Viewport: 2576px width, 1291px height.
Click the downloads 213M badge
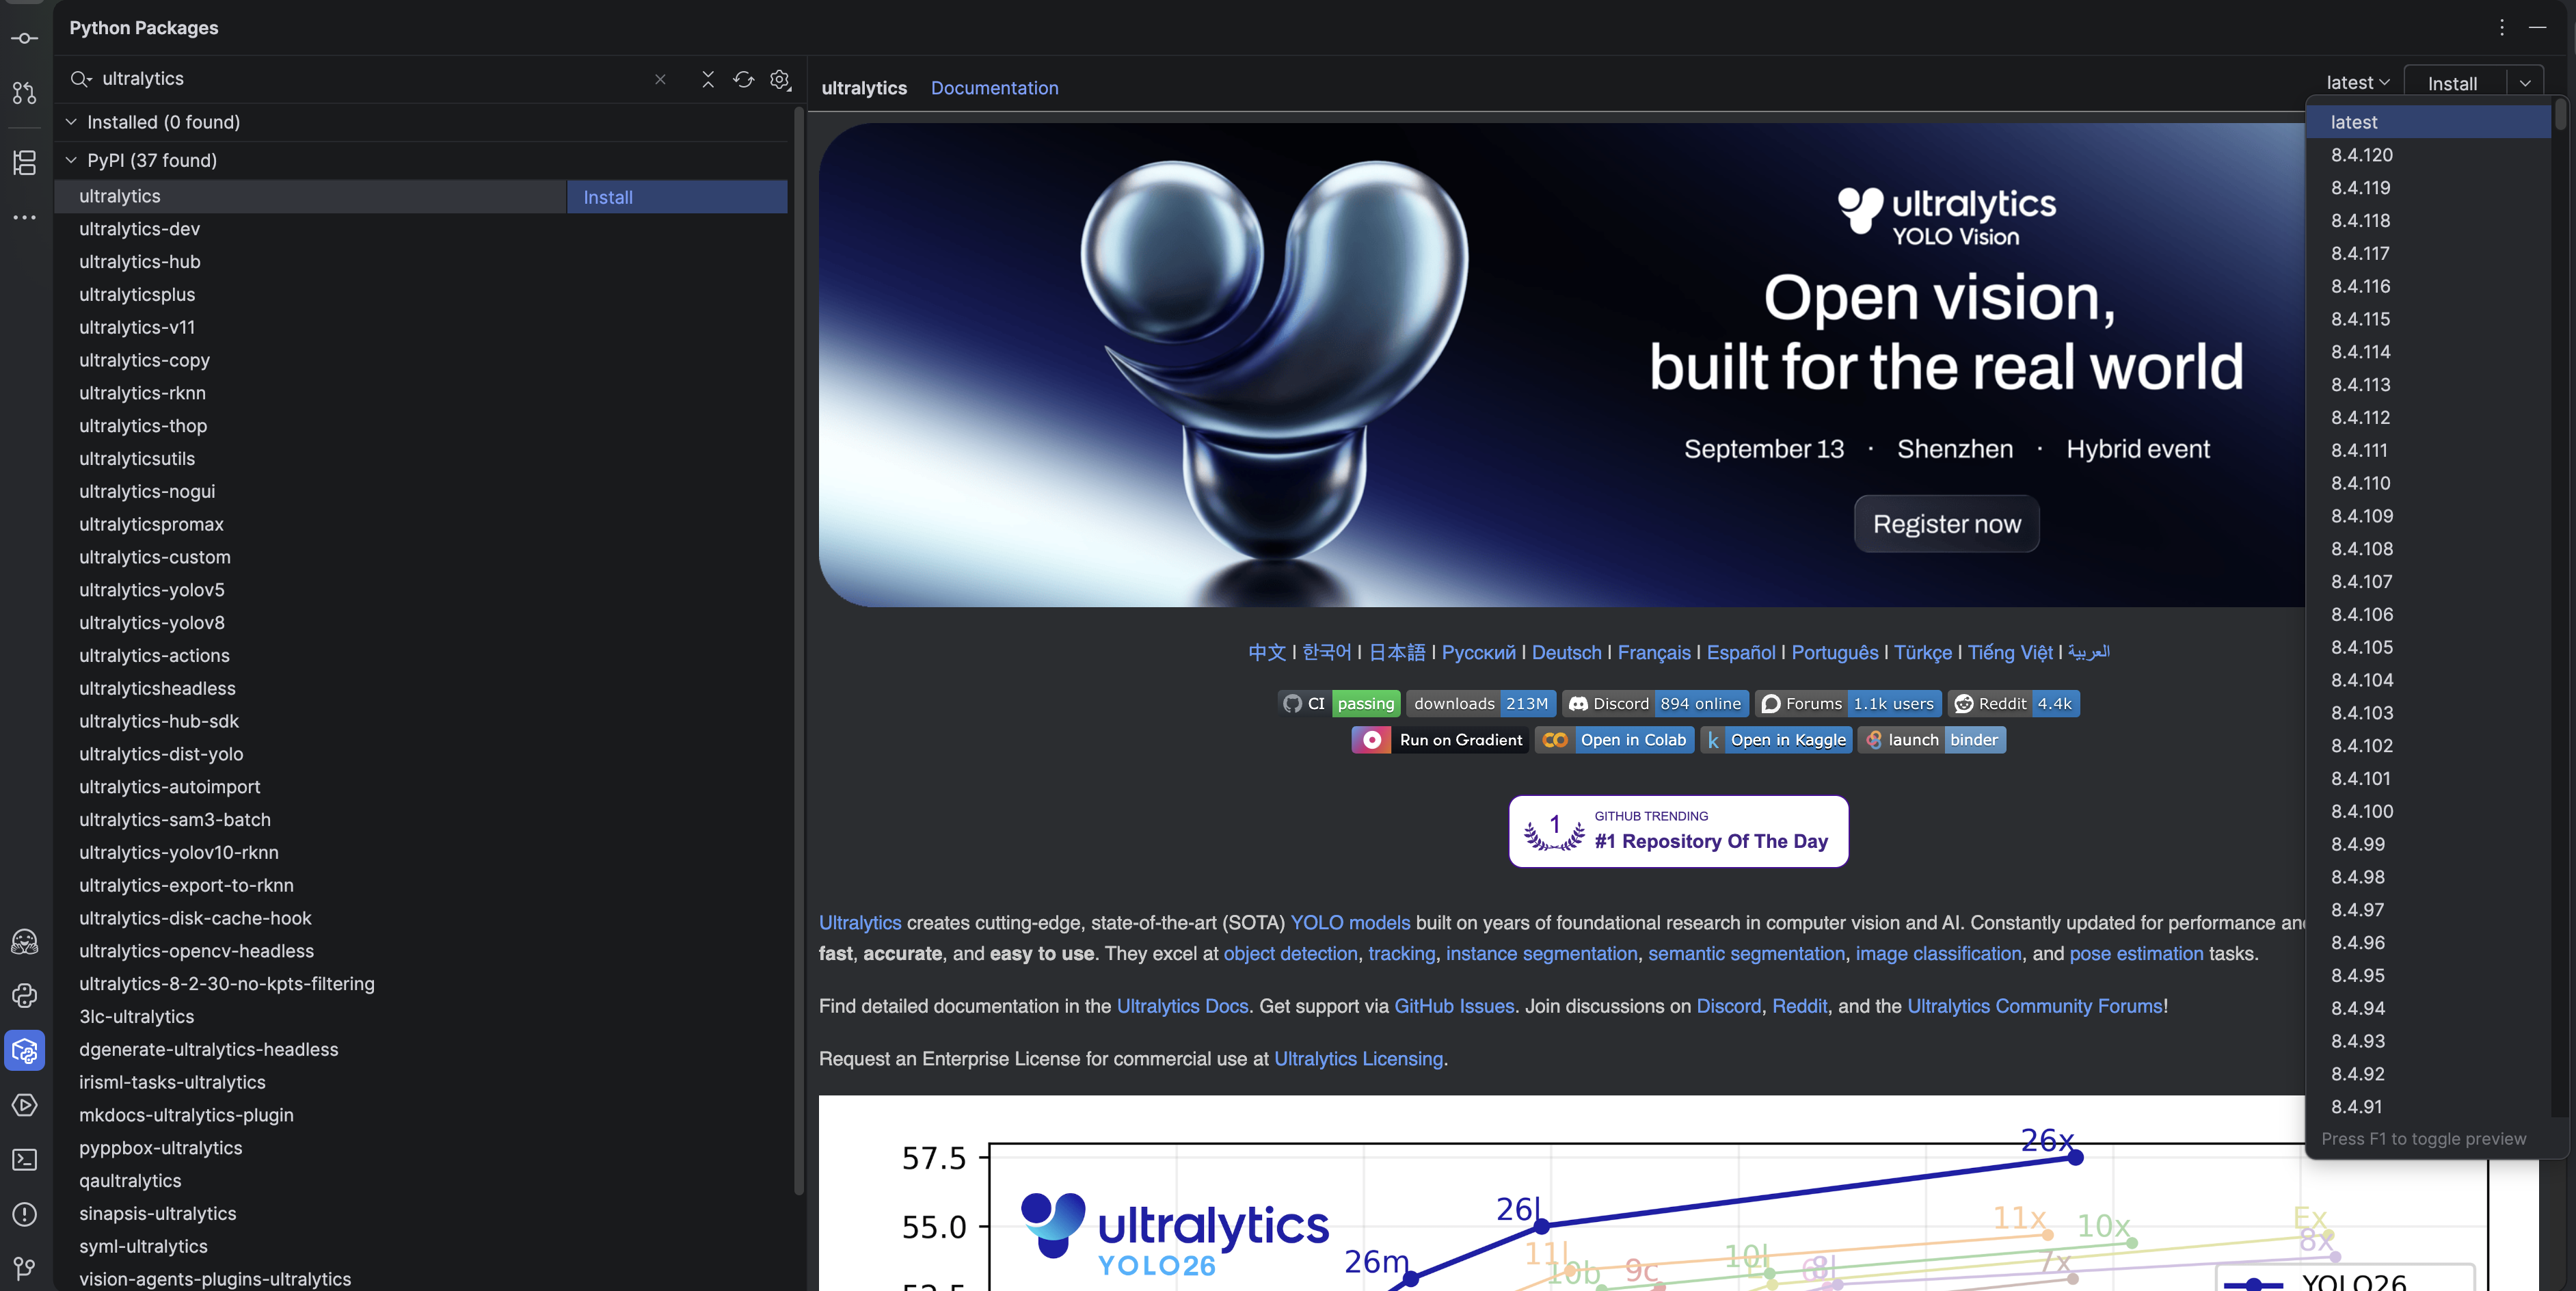pyautogui.click(x=1481, y=704)
